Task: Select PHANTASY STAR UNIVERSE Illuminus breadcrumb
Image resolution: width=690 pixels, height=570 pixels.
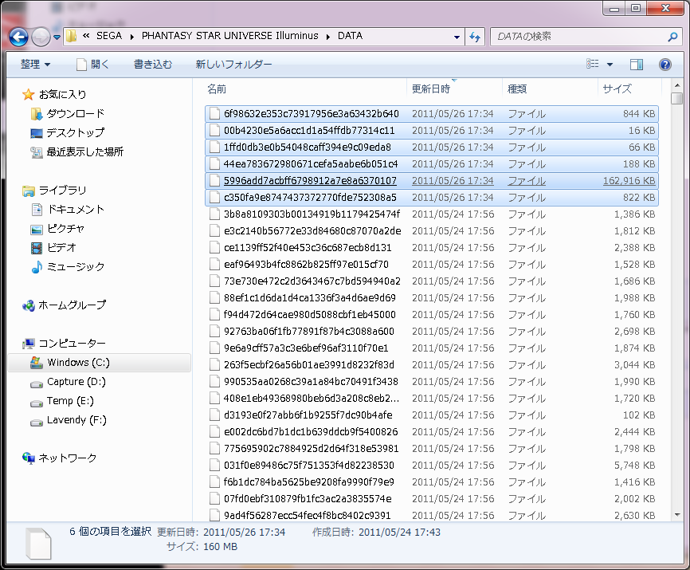Action: pyautogui.click(x=229, y=36)
